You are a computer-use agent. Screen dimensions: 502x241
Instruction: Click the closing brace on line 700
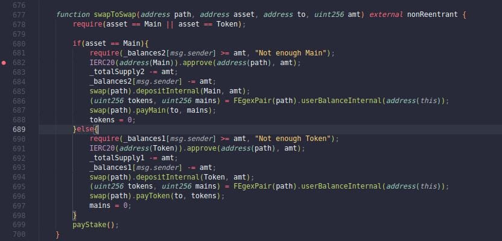click(58, 234)
